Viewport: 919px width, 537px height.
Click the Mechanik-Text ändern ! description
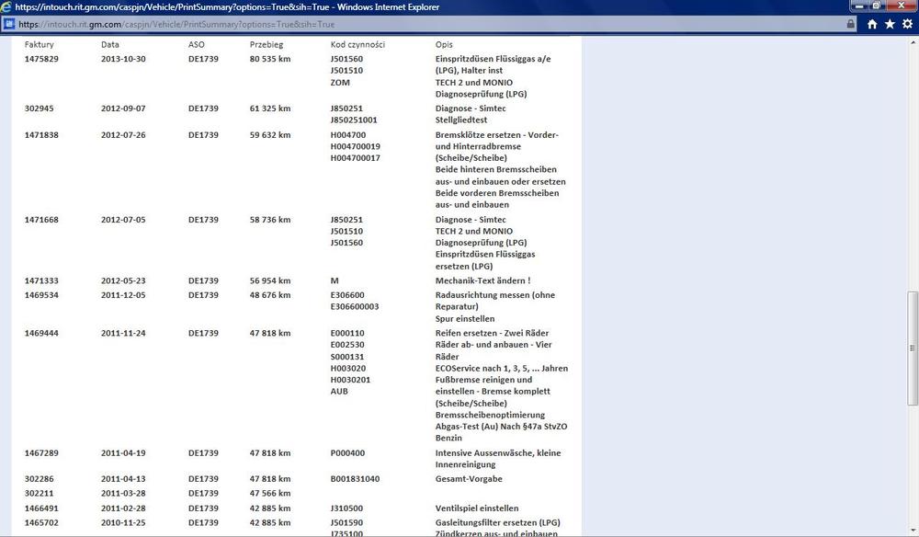483,280
